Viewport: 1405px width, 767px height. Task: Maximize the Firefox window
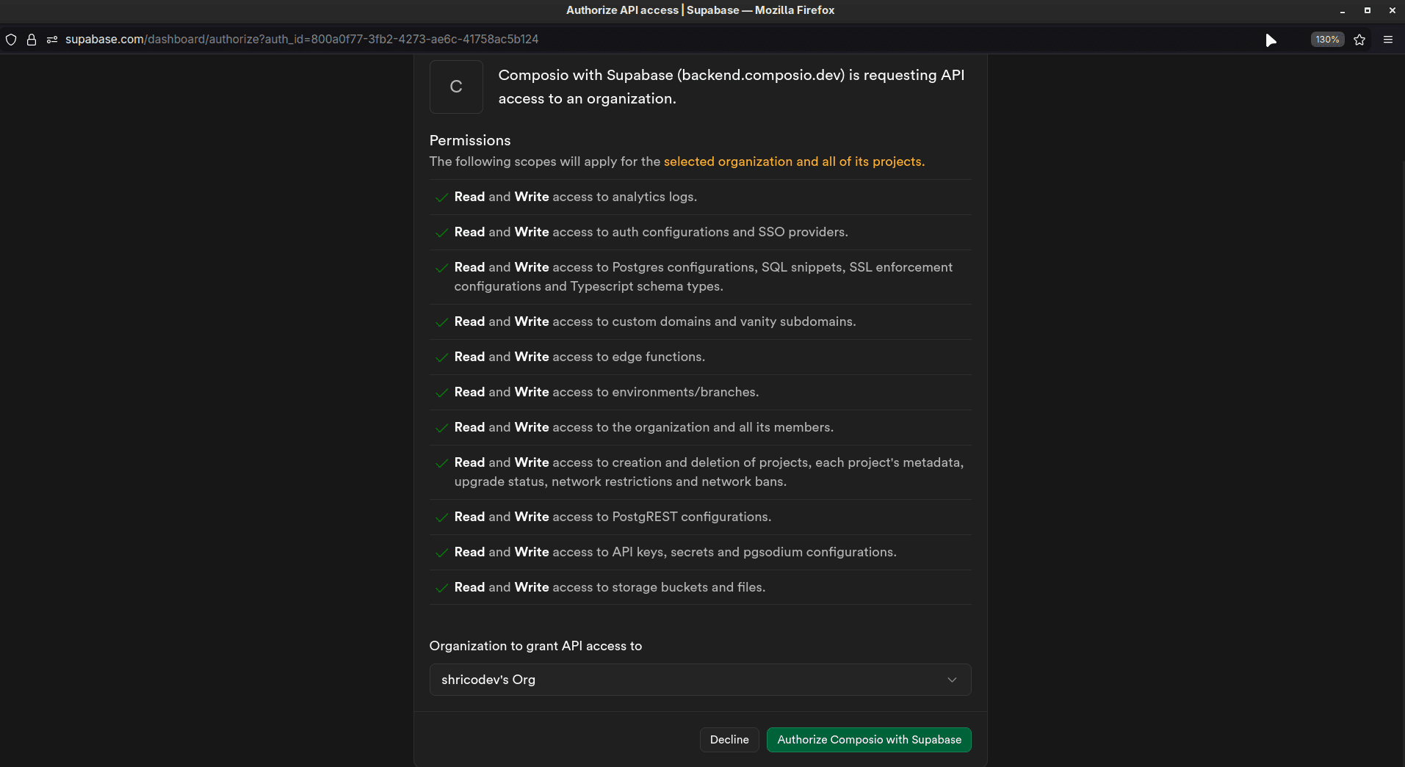tap(1367, 10)
